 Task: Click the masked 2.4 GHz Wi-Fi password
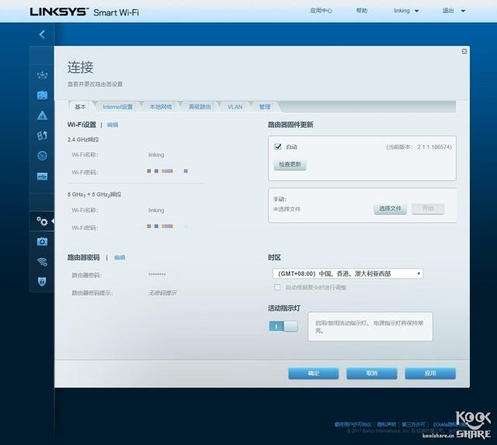[x=168, y=171]
